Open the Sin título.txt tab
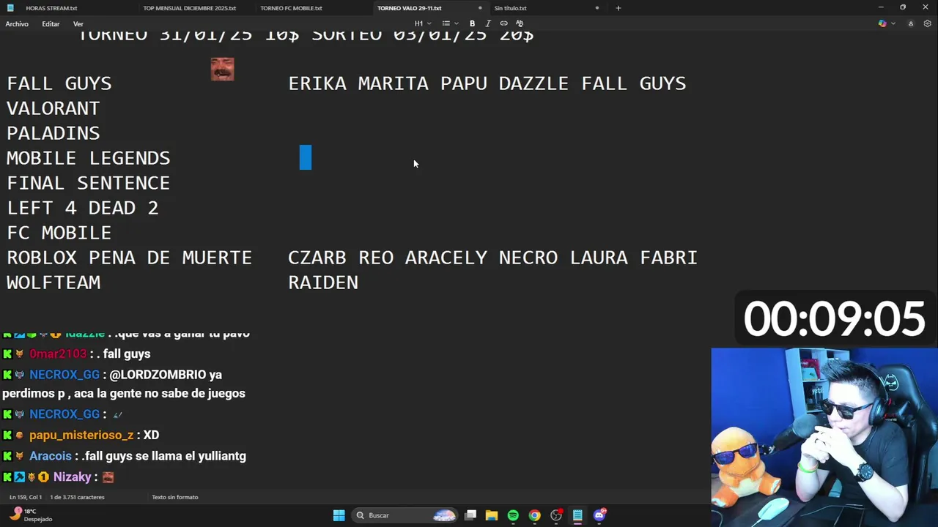This screenshot has height=527, width=938. pos(510,8)
